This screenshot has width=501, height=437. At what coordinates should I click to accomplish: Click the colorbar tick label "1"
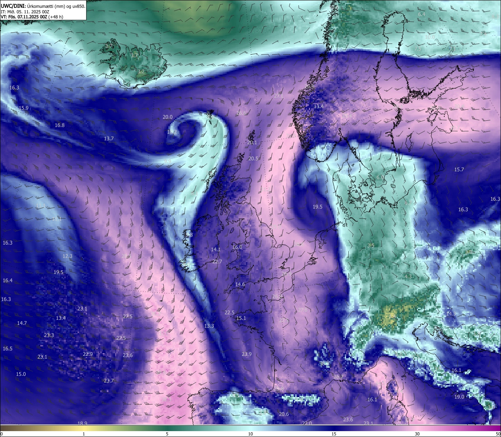pyautogui.click(x=84, y=434)
